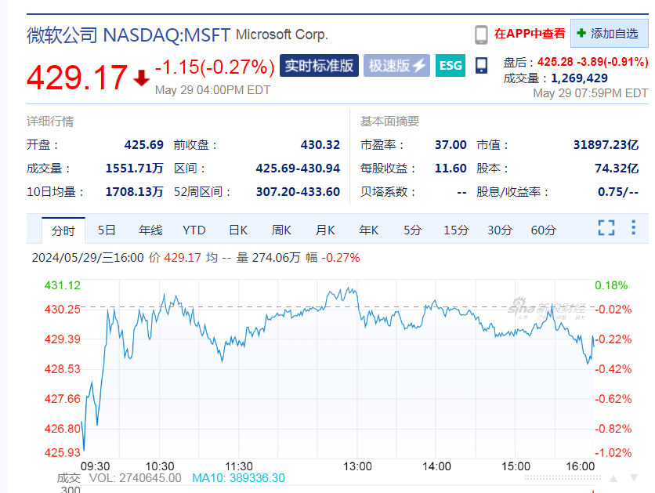
Task: Switch to 极速版 mode
Action: coord(396,66)
